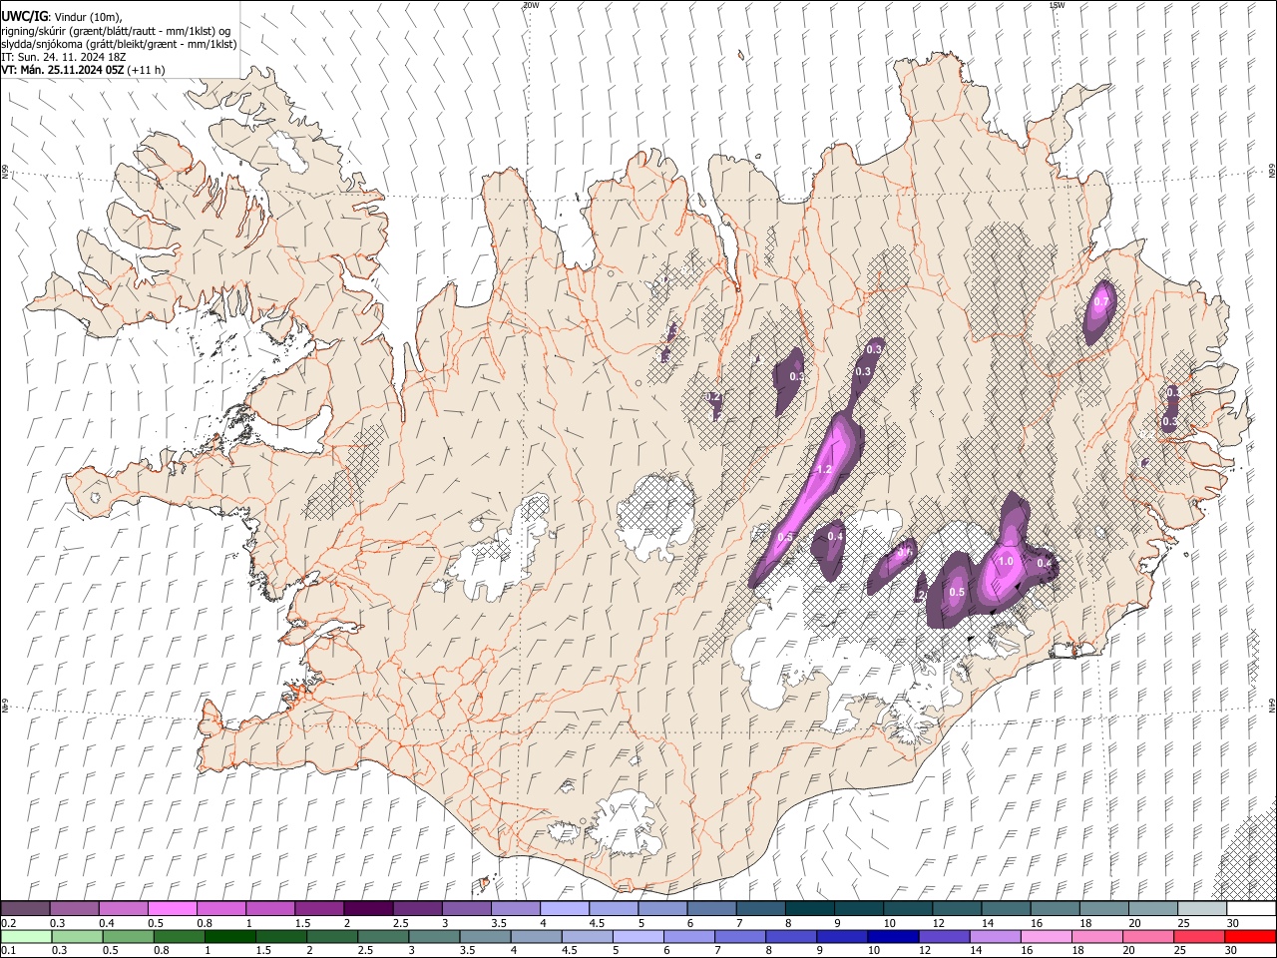
Task: Click the dark plum swatch above upper-row 0.2
Action: click(x=26, y=908)
